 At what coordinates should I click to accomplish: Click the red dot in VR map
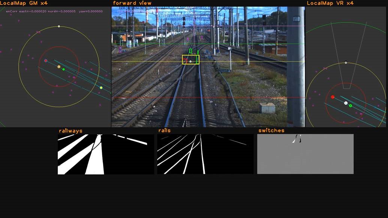coord(333,97)
